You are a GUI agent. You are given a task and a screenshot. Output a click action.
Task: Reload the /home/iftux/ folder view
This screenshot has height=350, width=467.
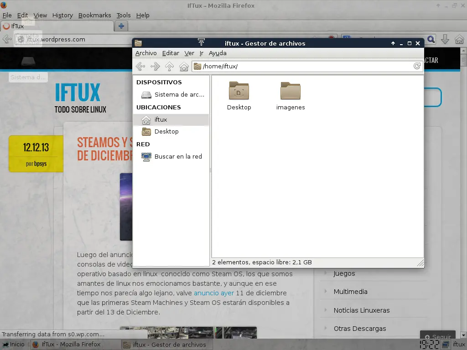(417, 66)
